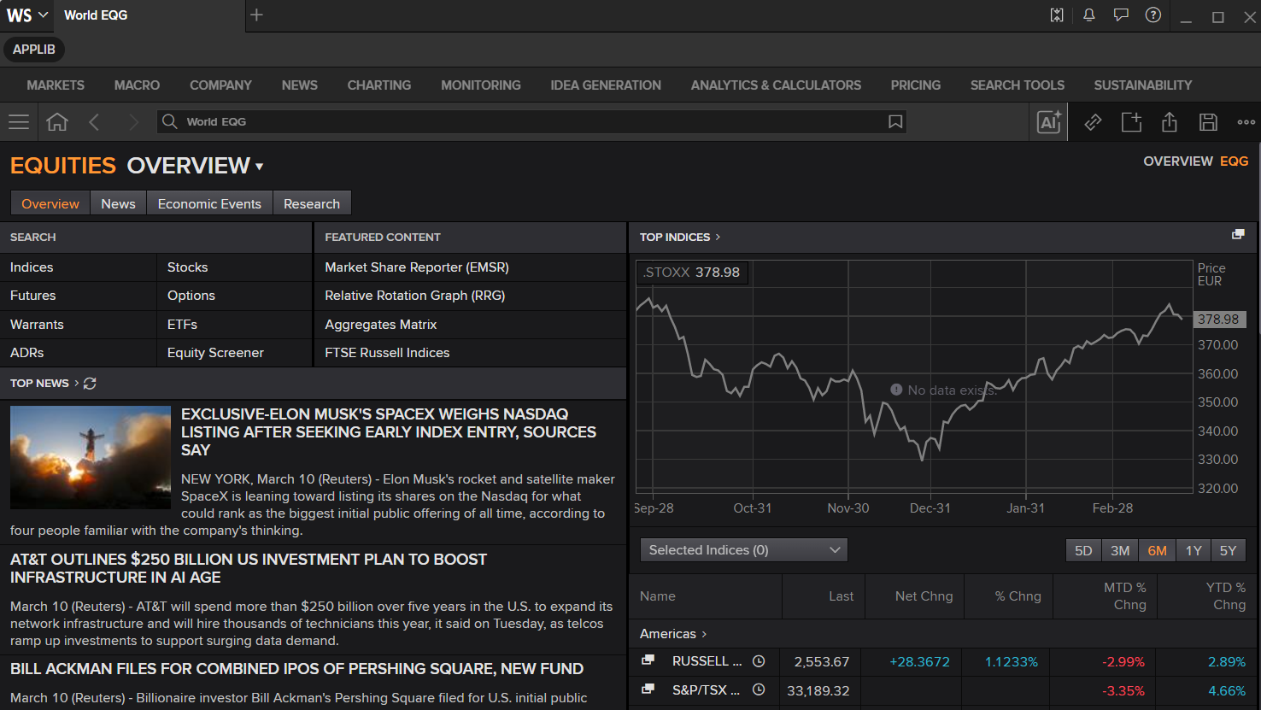Save the workspace with the disk icon
The image size is (1261, 710).
1208,122
